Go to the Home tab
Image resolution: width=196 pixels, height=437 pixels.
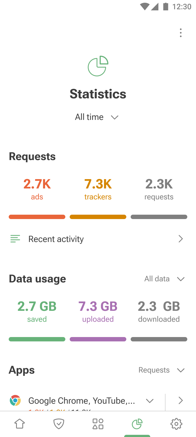point(20,424)
